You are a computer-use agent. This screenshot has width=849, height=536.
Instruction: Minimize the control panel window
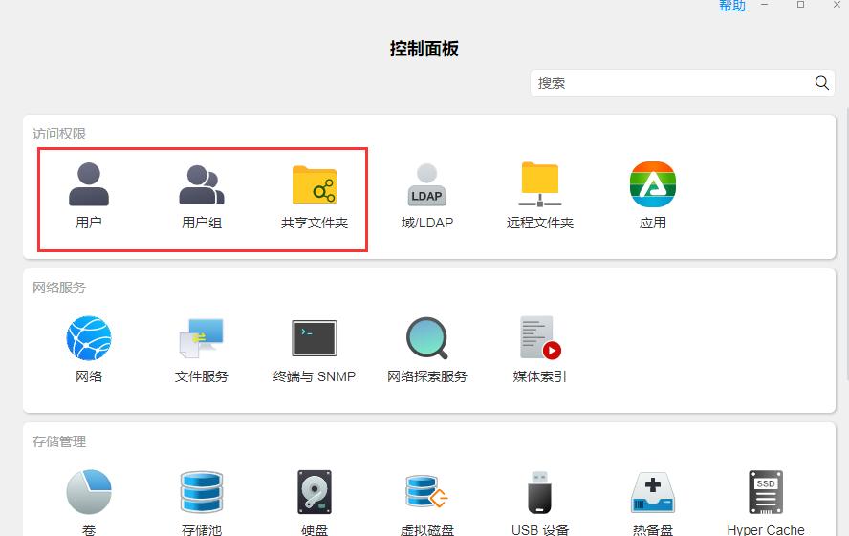point(765,5)
